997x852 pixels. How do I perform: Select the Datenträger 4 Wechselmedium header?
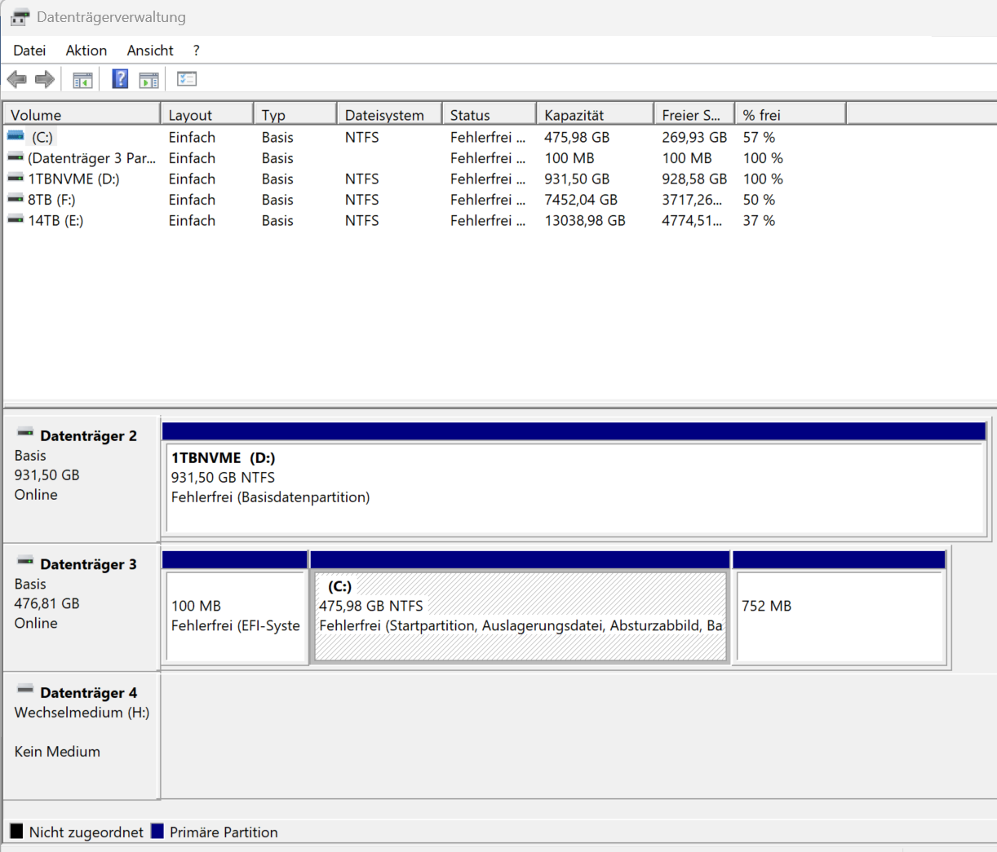(81, 735)
